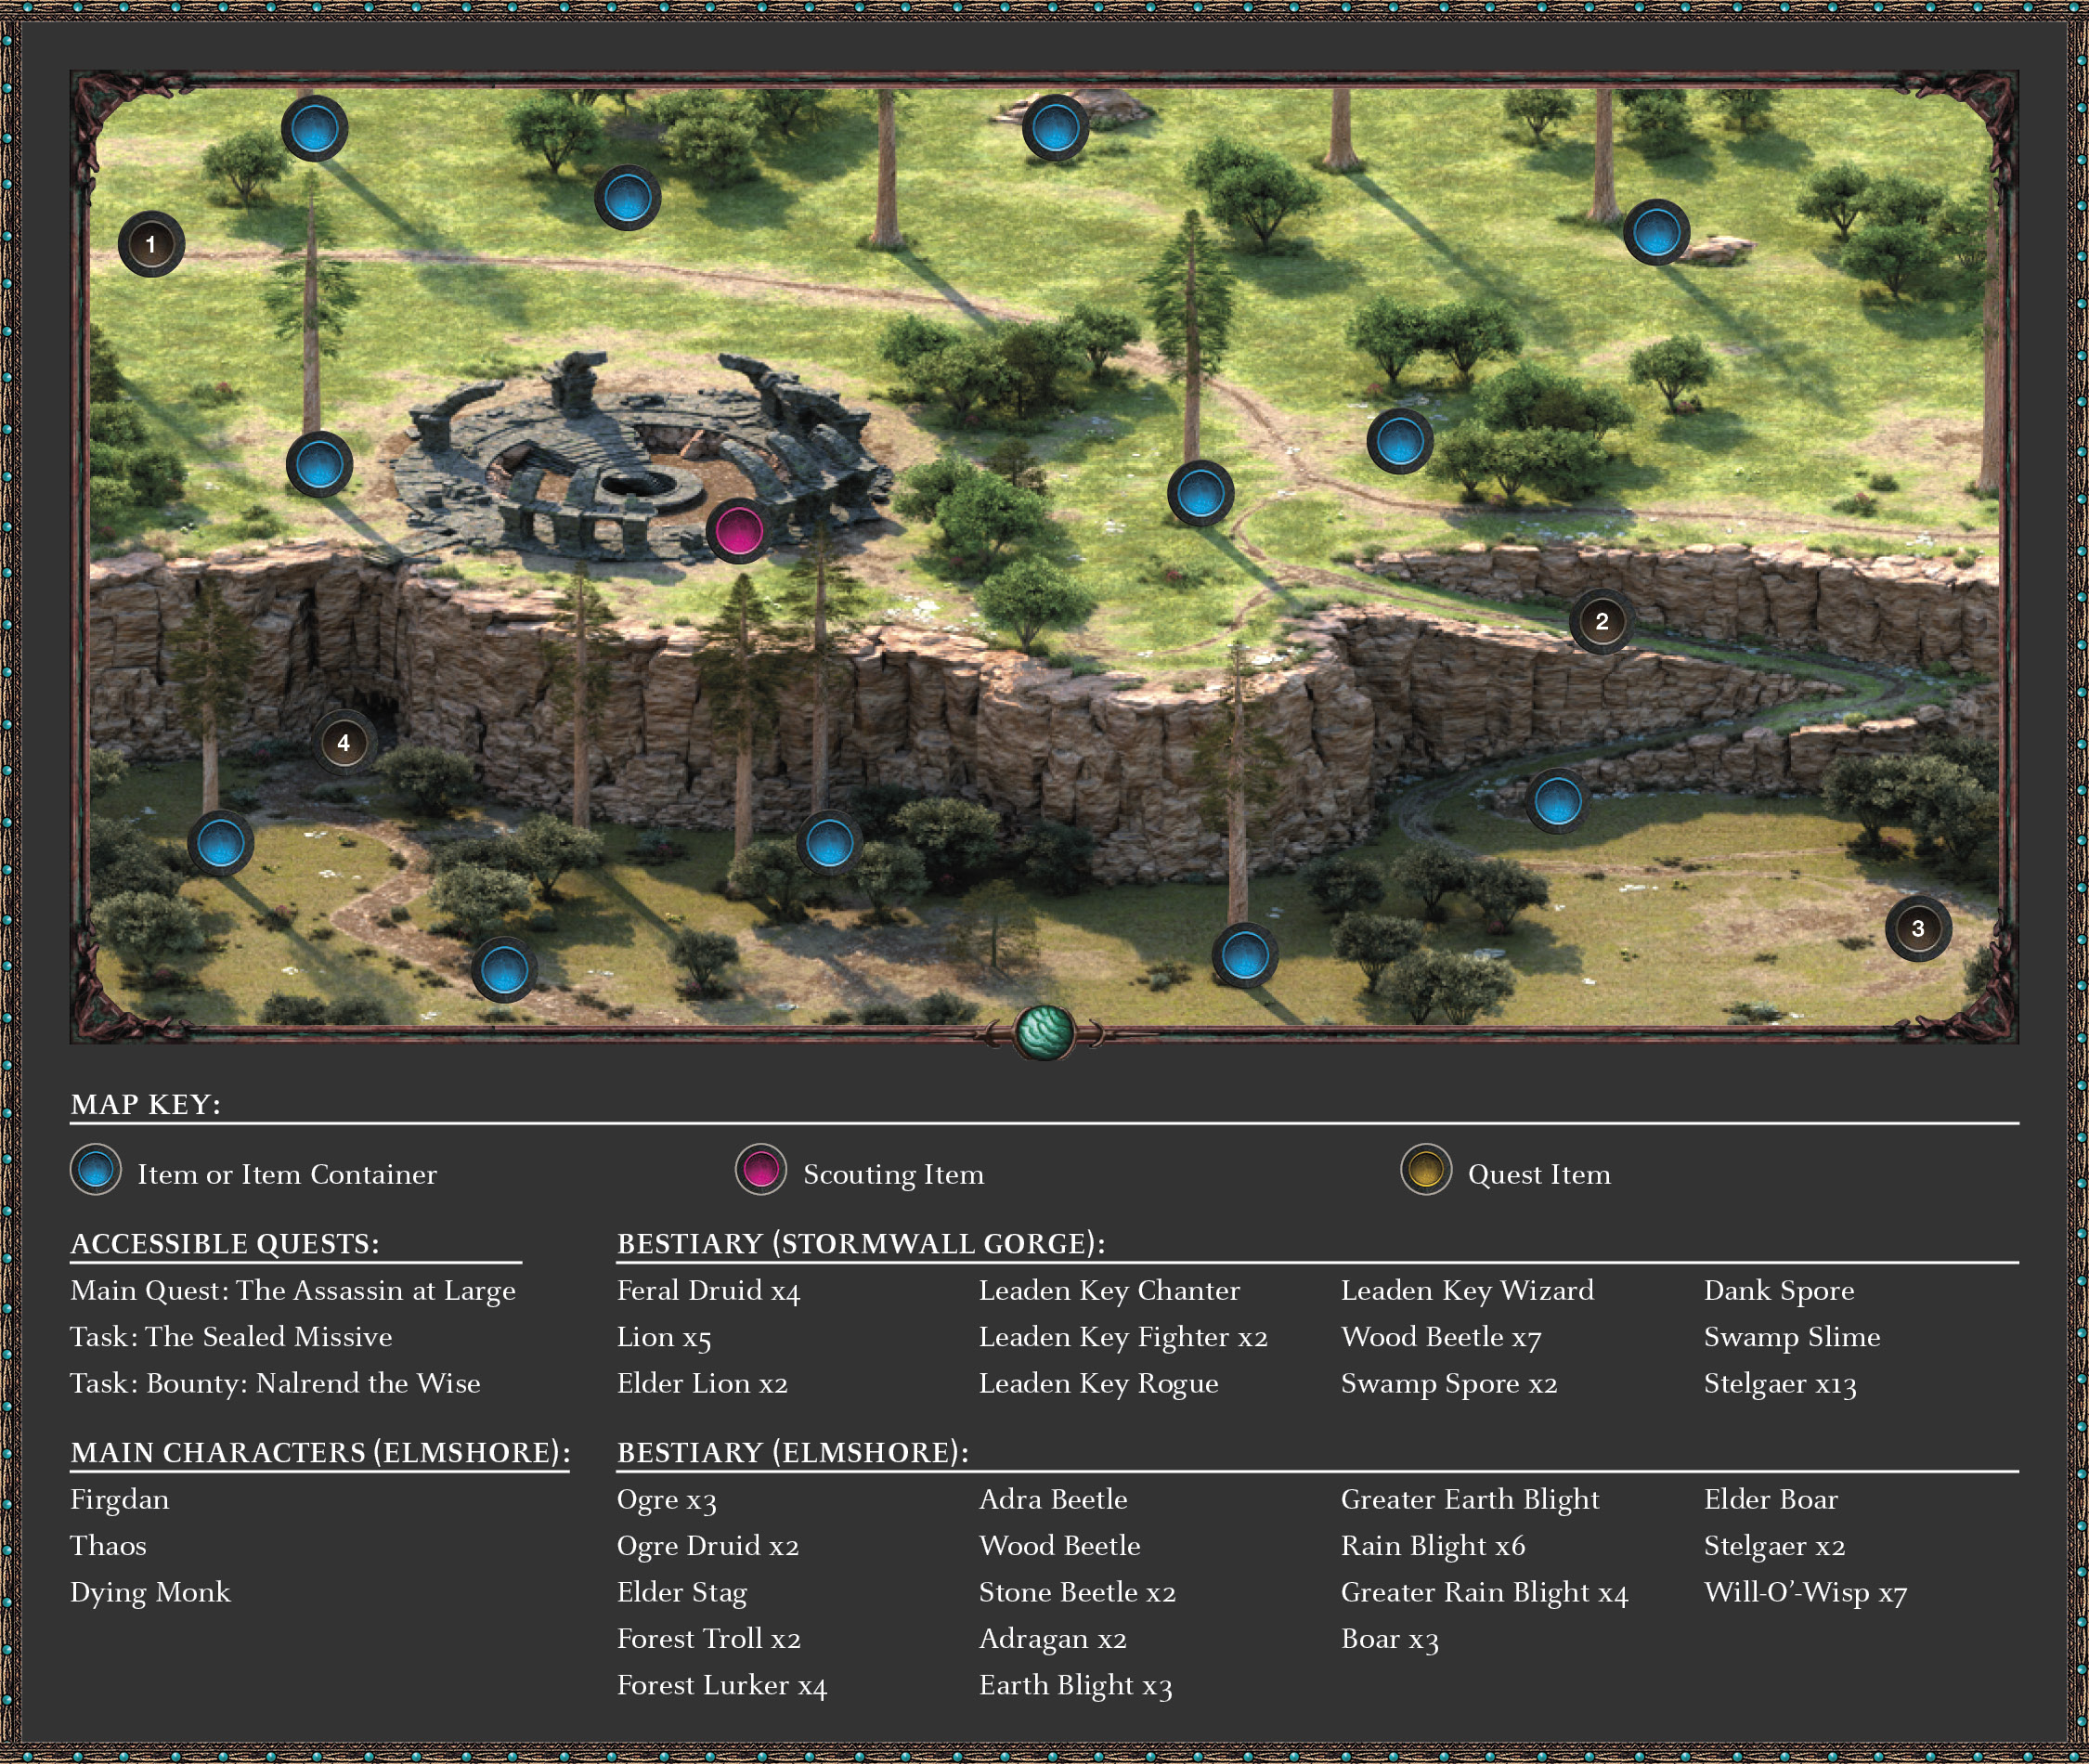2089x1764 pixels.
Task: Select the "Item or Item Container" legend label
Action: click(287, 1174)
